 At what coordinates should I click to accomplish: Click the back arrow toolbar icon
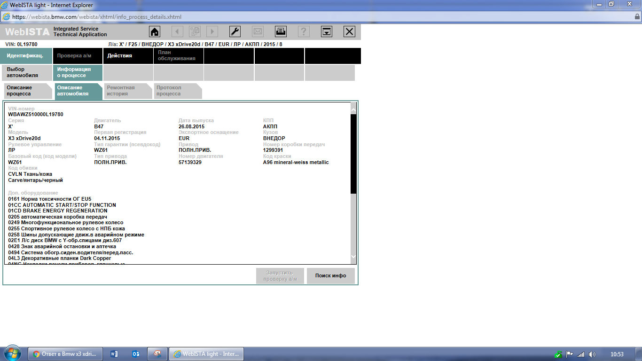(177, 31)
